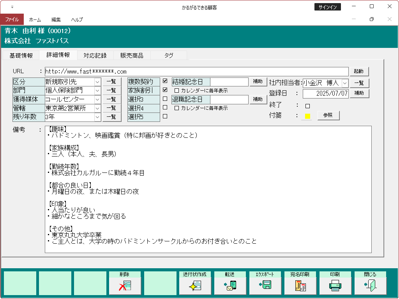399x299 pixels.
Task: Enable the 終了 checkbox
Action: coord(307,106)
